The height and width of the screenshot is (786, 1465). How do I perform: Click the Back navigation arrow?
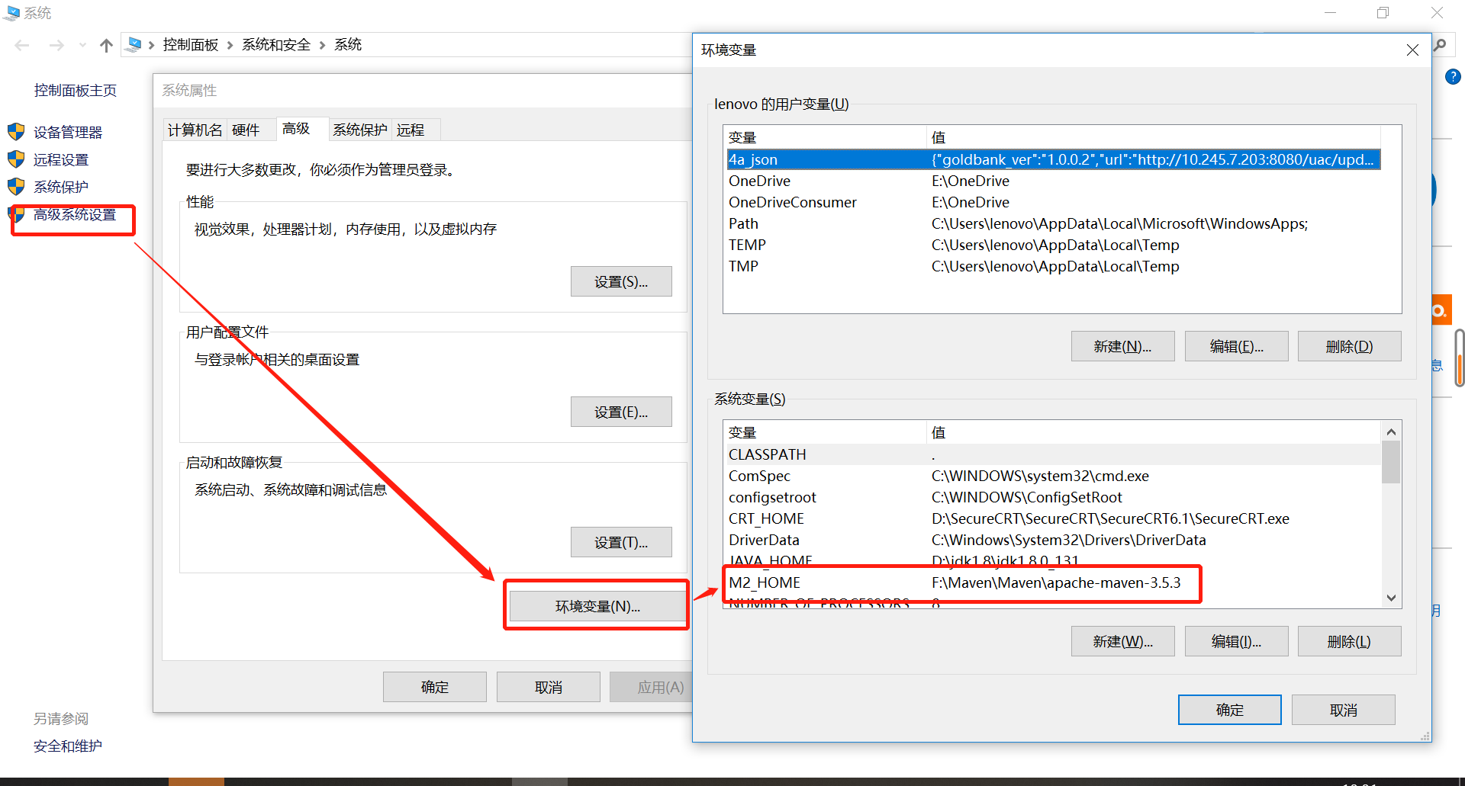tap(22, 46)
